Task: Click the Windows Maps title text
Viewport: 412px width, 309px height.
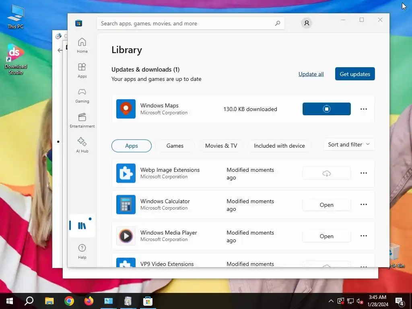Action: [159, 105]
